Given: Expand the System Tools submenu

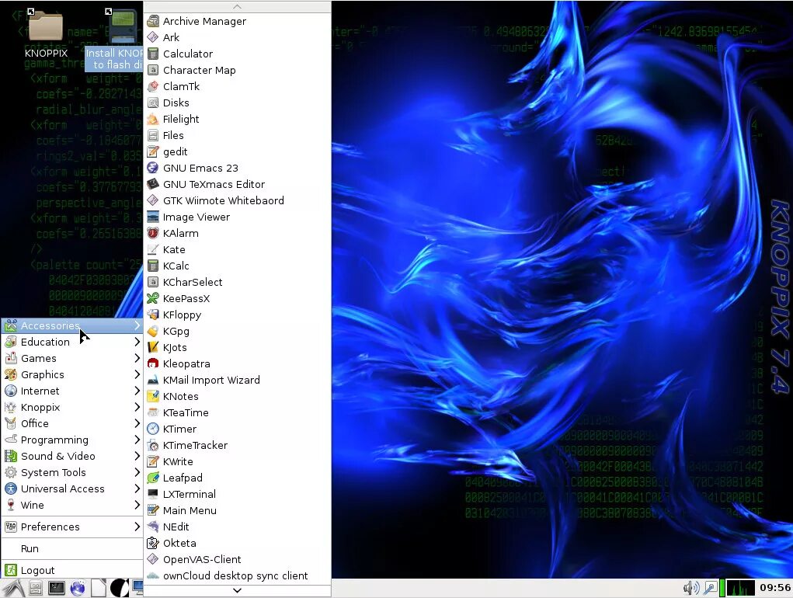Looking at the screenshot, I should point(72,473).
